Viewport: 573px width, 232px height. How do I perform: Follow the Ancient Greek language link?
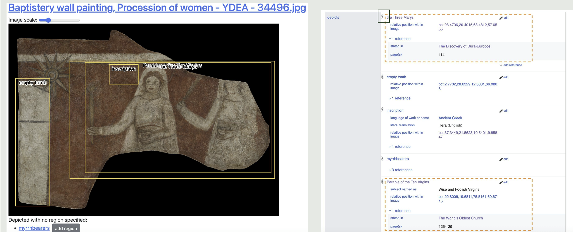(450, 118)
